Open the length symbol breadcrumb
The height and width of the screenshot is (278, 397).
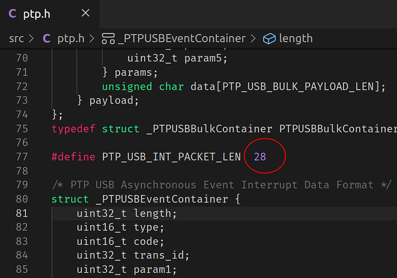click(295, 39)
